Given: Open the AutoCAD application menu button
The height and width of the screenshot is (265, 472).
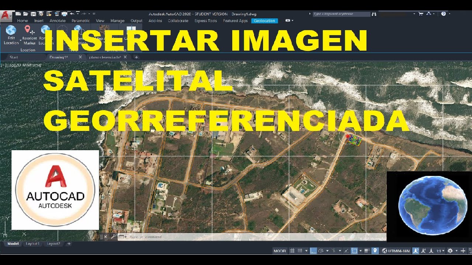Looking at the screenshot, I should coord(6,16).
